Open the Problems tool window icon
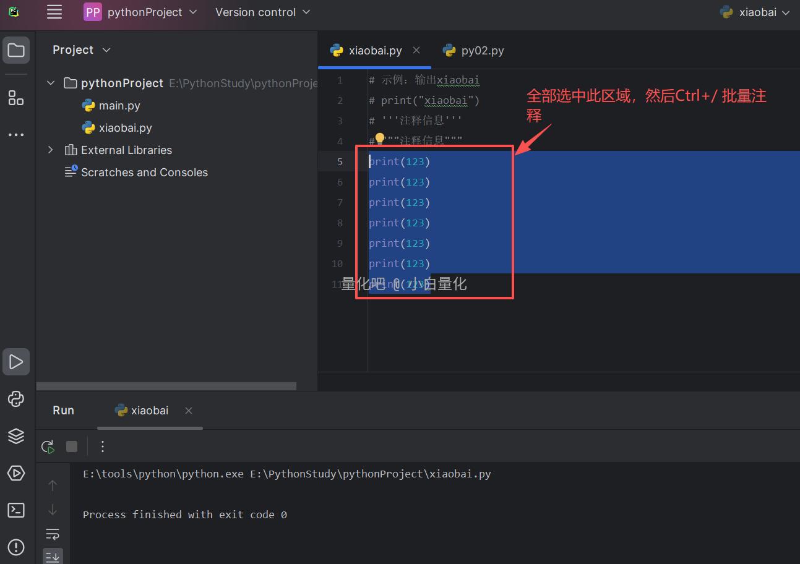800x564 pixels. [16, 547]
